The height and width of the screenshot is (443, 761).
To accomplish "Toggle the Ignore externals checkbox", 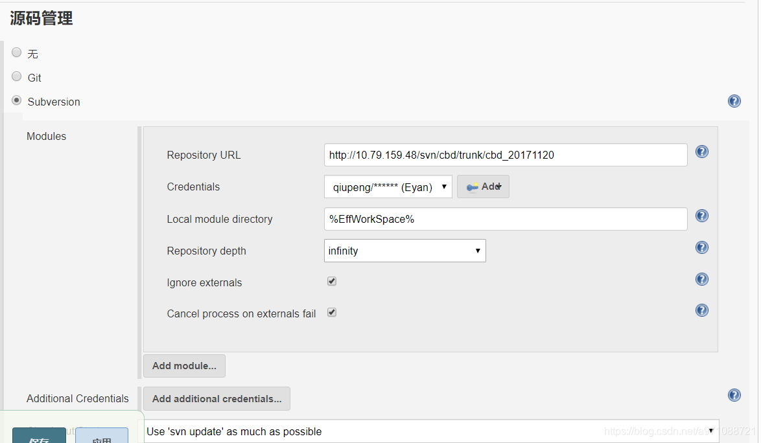I will click(332, 281).
